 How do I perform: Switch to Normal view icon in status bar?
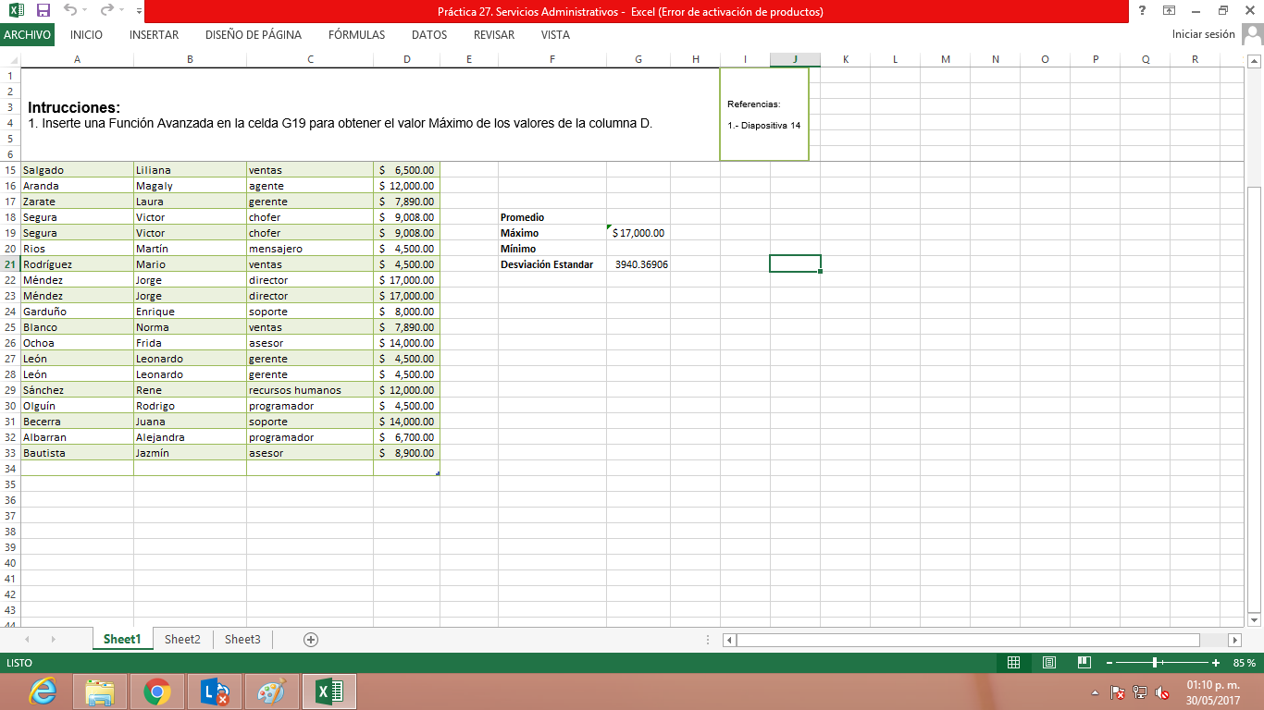[1013, 663]
